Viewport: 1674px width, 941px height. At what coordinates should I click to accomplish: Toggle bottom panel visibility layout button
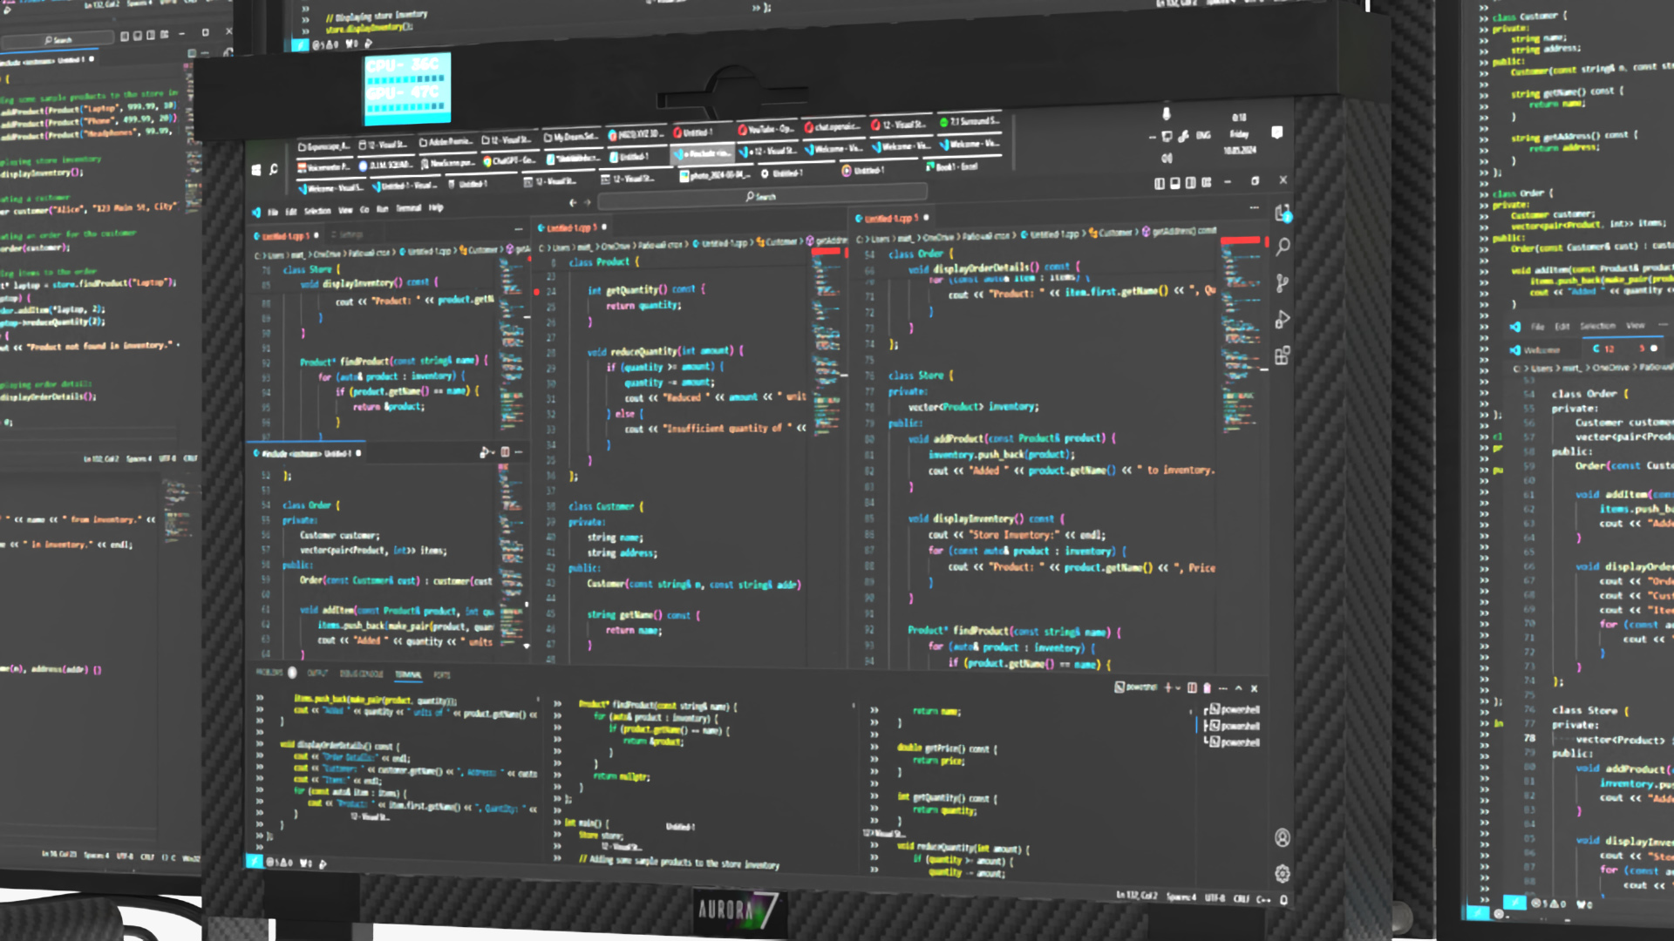1175,183
